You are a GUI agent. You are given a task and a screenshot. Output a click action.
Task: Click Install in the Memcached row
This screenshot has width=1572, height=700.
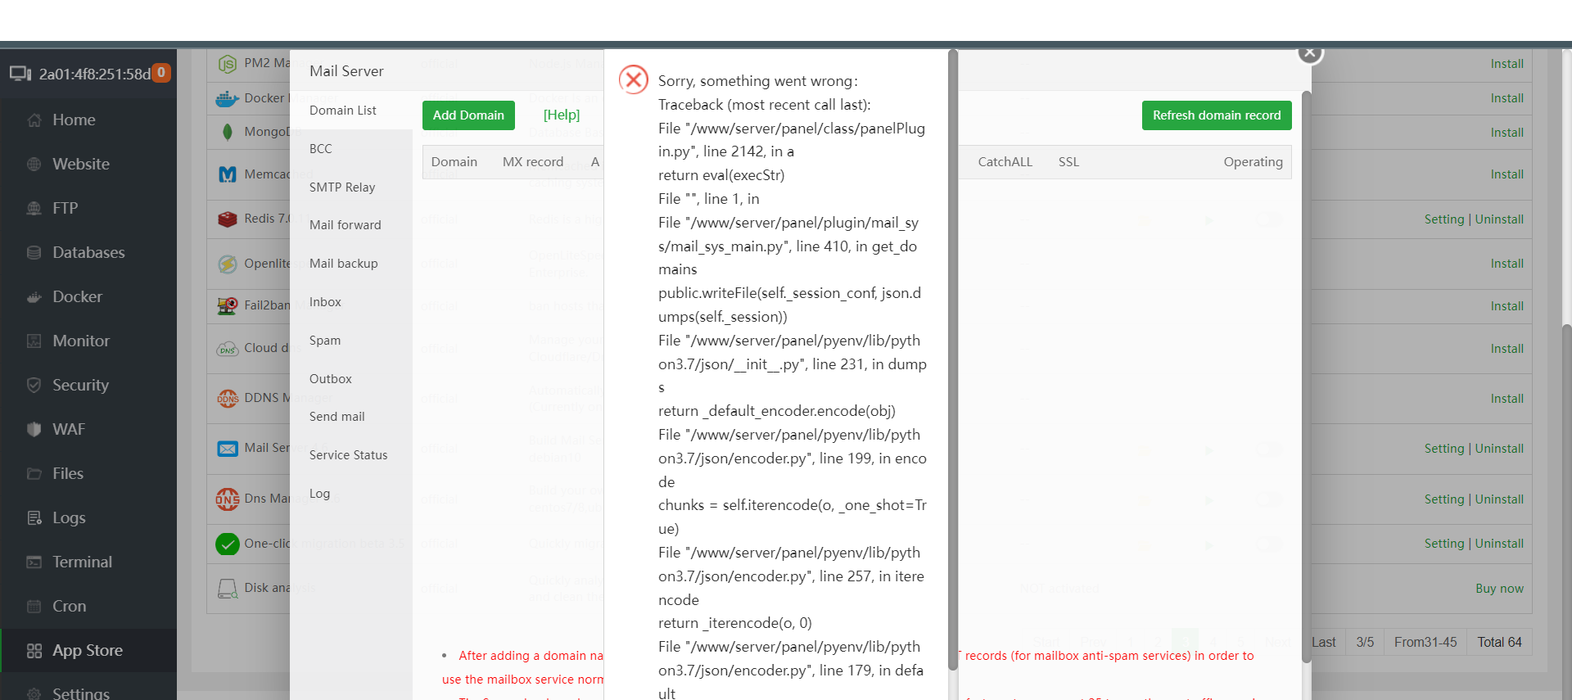coord(1506,174)
